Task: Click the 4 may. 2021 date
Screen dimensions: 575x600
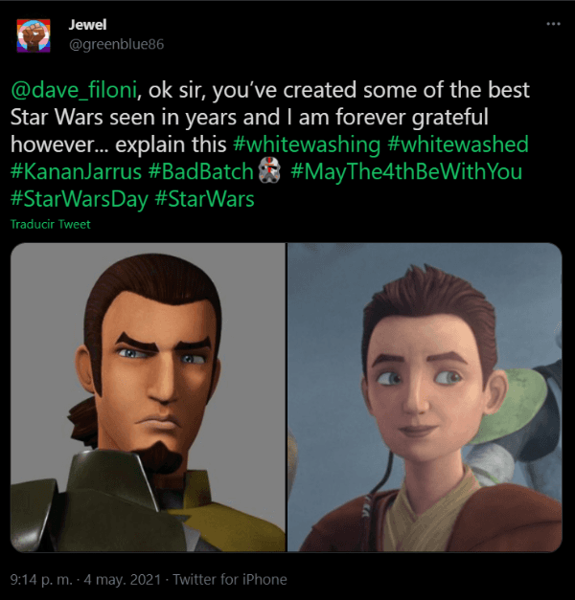Action: [x=123, y=579]
